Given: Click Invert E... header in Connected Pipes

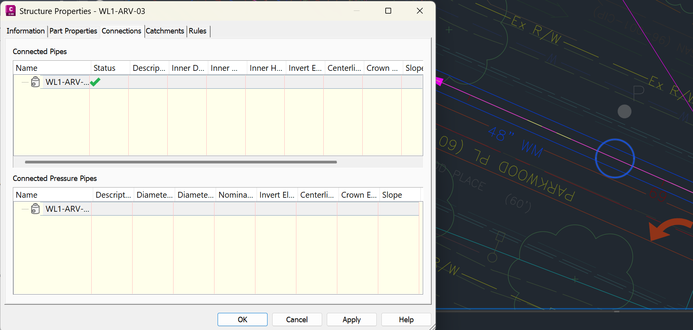Looking at the screenshot, I should pyautogui.click(x=305, y=68).
